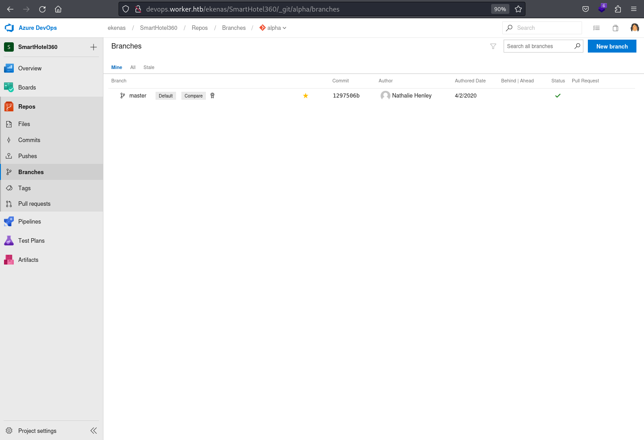This screenshot has width=644, height=440.
Task: Open the Pipelines hub icon
Action: [x=9, y=221]
